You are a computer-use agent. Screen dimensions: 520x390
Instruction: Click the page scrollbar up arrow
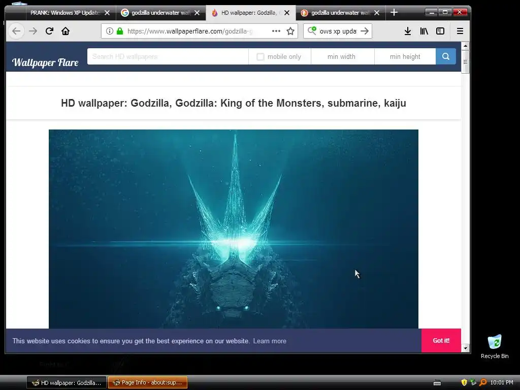pos(465,45)
